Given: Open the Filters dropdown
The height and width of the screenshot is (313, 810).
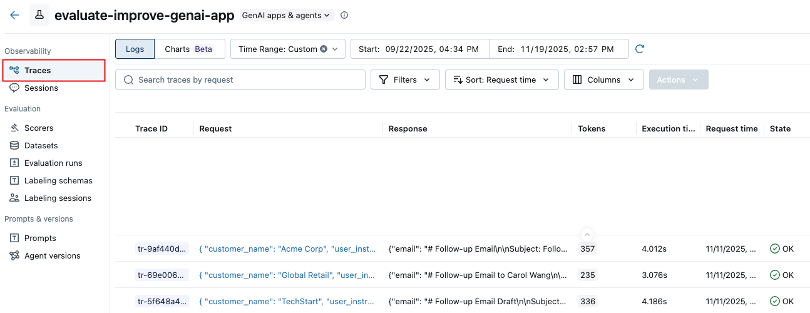Looking at the screenshot, I should (x=404, y=80).
